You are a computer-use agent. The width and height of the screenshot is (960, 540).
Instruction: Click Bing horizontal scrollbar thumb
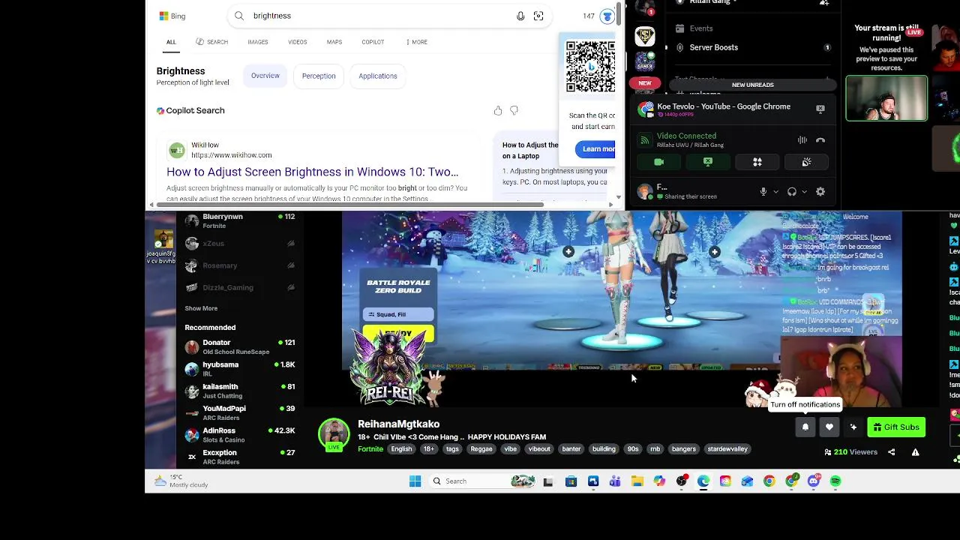click(x=349, y=204)
